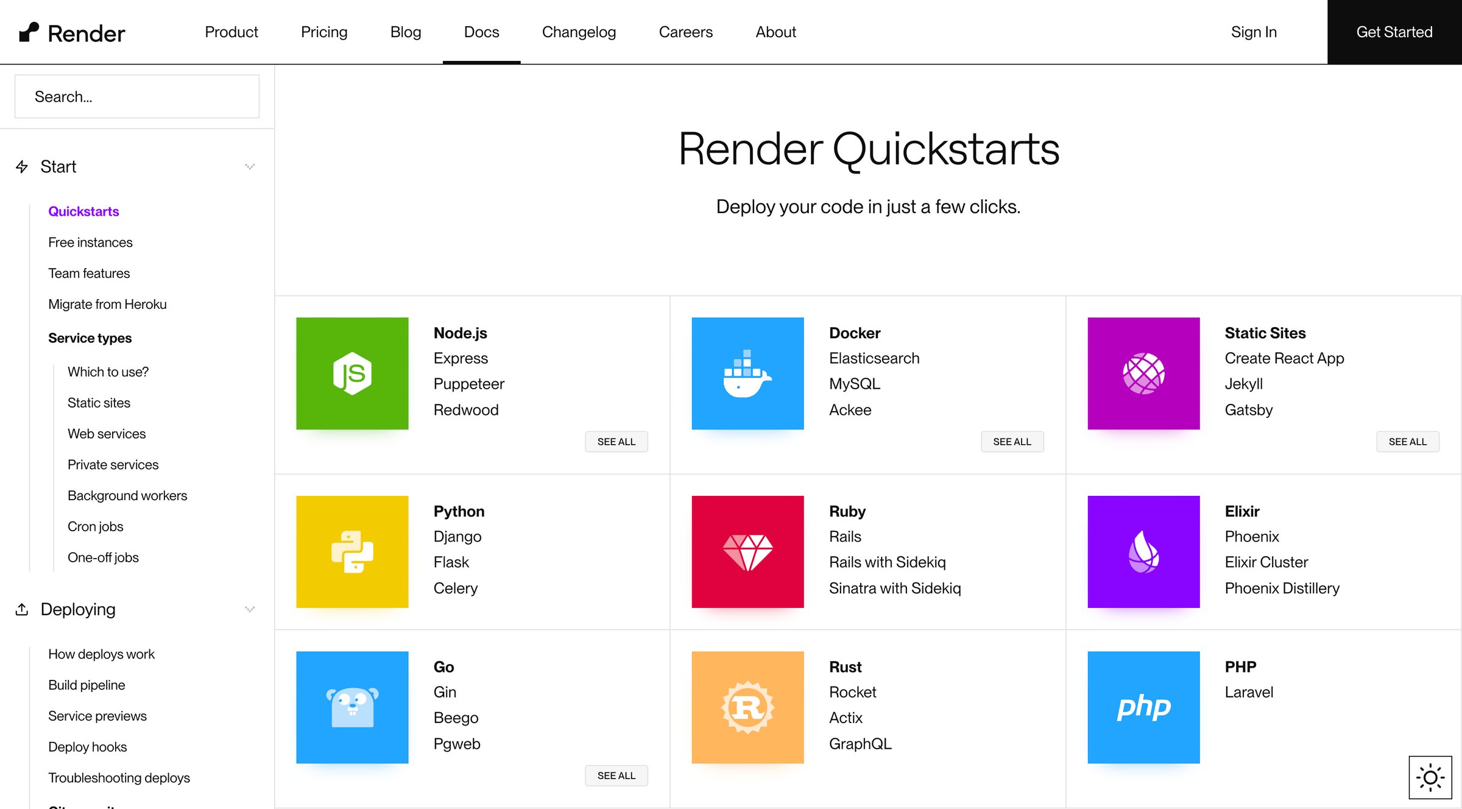Open Web services sidebar entry
1462x809 pixels.
(x=107, y=434)
